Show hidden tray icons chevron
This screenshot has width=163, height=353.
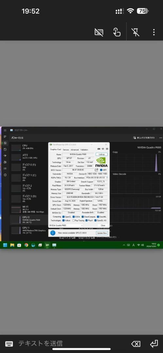[123, 245]
